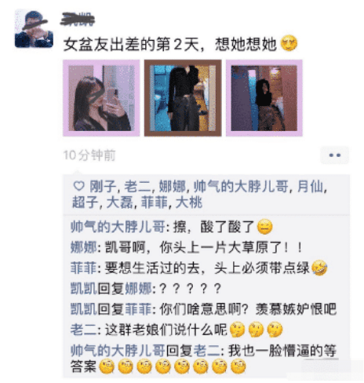Select the post text 女盆友出差的第2天

(x=133, y=44)
